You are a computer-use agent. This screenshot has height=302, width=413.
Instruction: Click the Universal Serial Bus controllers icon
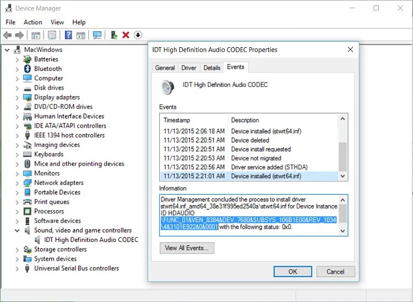point(27,268)
